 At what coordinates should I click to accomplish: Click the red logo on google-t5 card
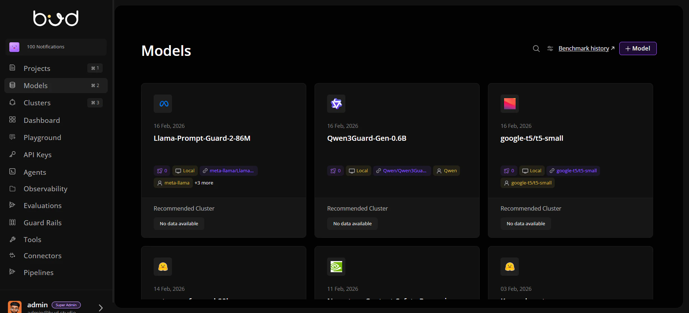(510, 104)
